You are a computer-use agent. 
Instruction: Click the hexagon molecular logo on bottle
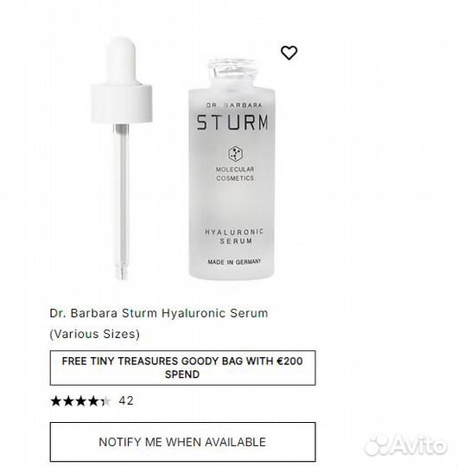click(235, 154)
